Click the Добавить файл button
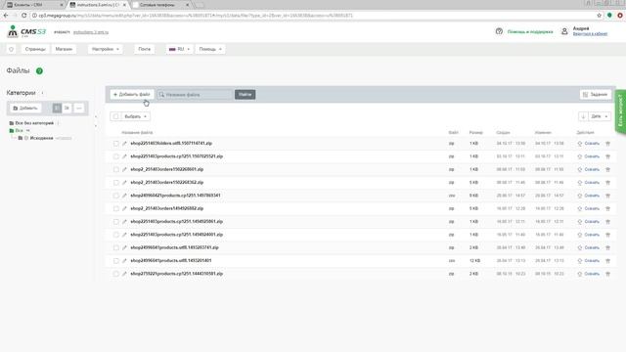This screenshot has height=352, width=626. tap(132, 95)
